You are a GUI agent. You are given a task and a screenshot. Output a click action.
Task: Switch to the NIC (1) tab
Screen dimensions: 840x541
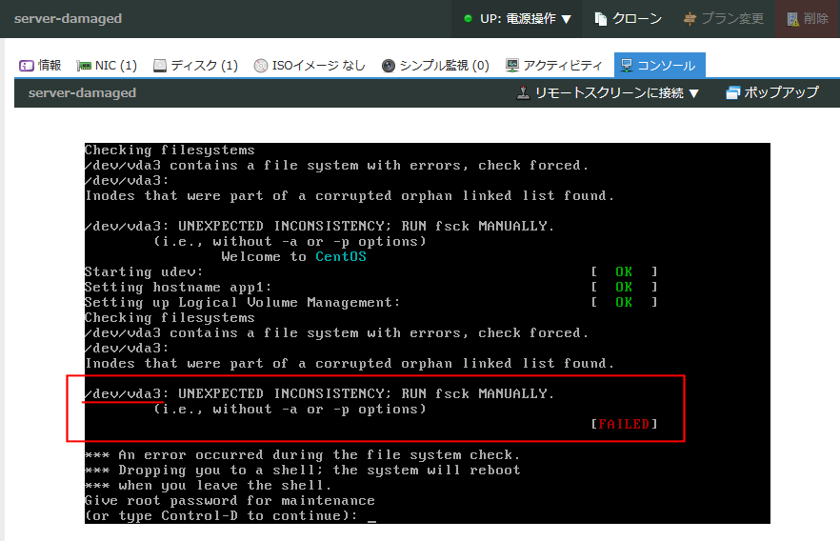107,66
